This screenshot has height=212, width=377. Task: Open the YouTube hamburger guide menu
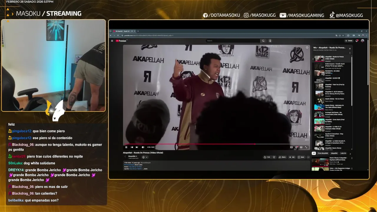(x=112, y=41)
